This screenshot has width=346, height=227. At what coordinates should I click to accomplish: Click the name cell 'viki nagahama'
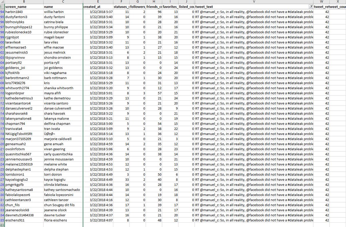63,73
